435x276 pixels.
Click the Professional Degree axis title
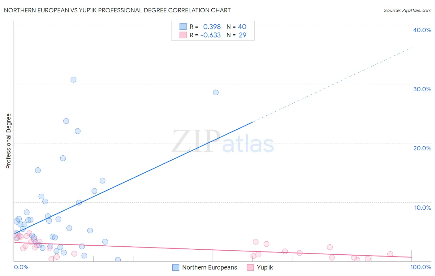[8, 141]
